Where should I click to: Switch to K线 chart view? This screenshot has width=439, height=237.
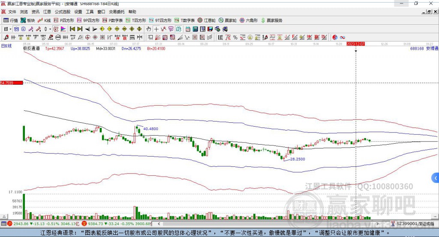[44, 21]
